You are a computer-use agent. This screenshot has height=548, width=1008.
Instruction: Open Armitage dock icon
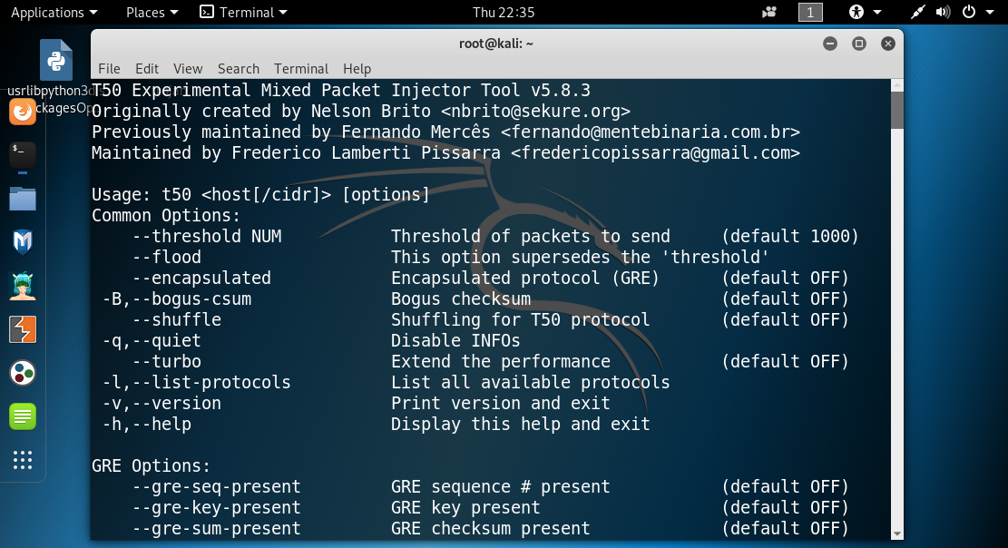[23, 286]
